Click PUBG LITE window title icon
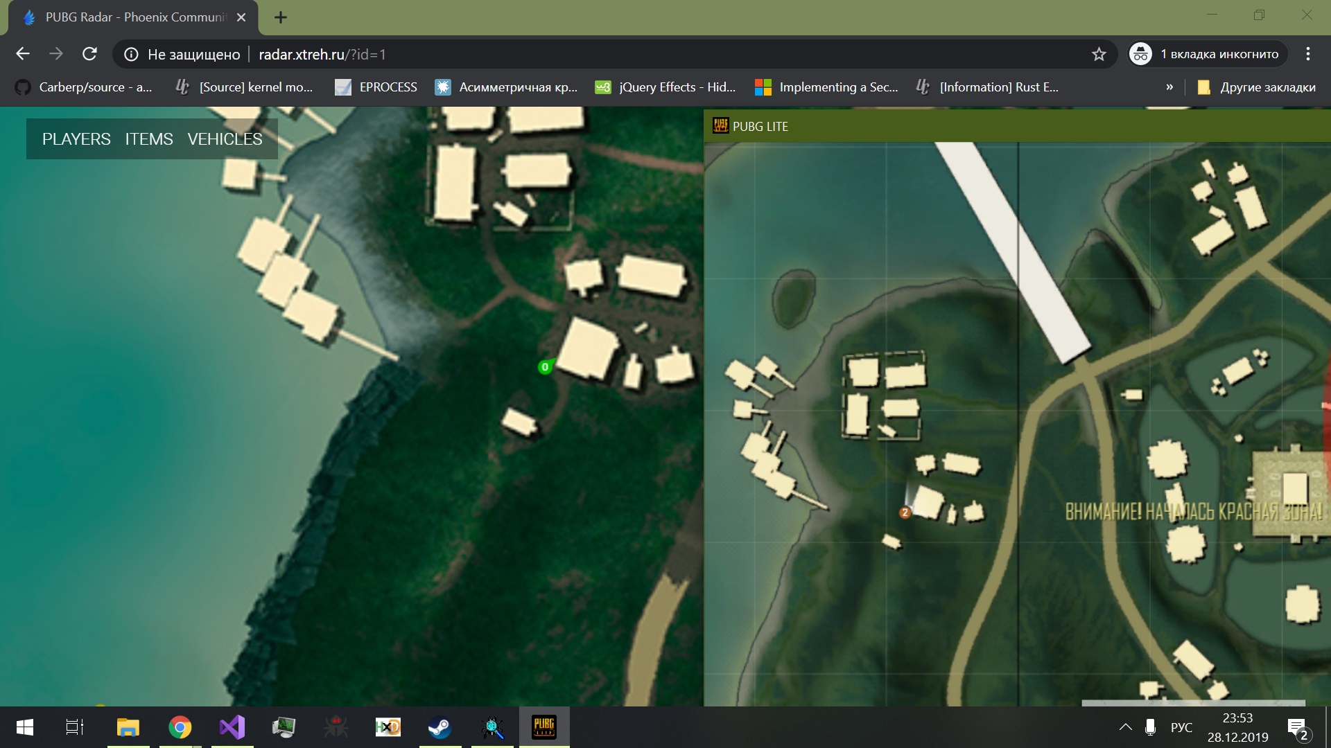This screenshot has width=1331, height=748. pyautogui.click(x=721, y=125)
